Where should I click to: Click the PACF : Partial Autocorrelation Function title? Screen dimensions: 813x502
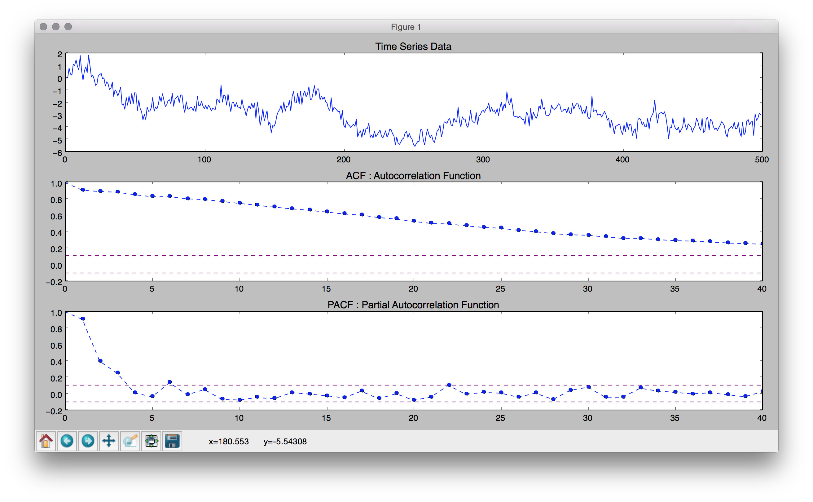pos(413,305)
